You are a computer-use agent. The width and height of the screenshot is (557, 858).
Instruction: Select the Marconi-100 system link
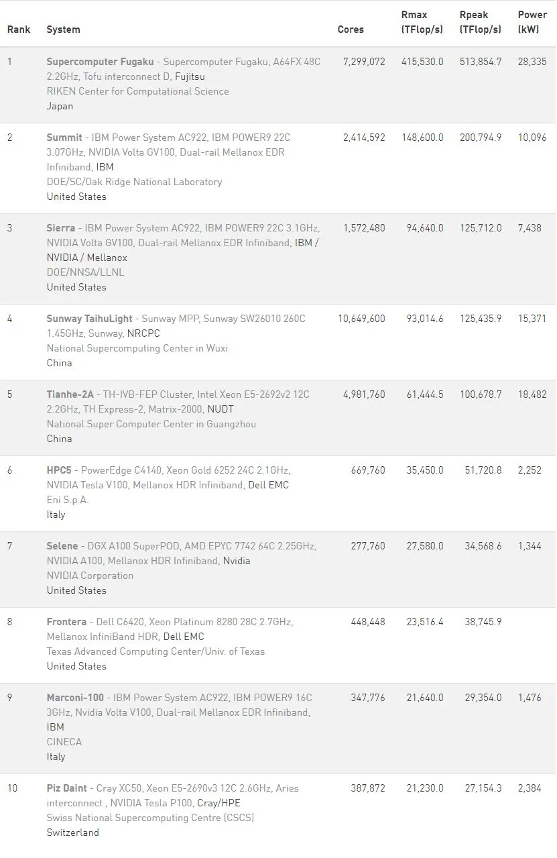coord(75,698)
